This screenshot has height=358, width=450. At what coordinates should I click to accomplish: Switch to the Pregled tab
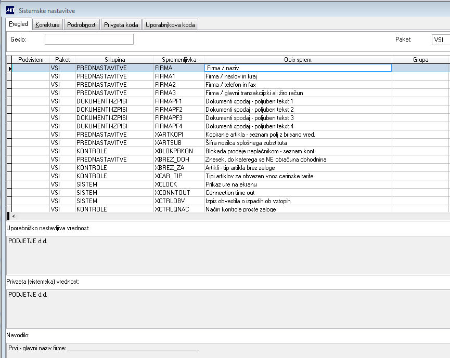(18, 24)
